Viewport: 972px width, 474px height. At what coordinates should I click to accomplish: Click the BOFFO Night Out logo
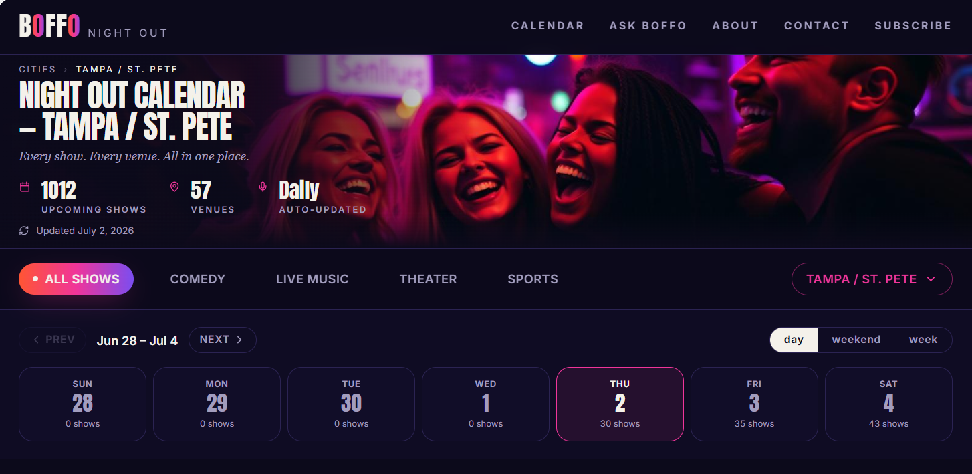coord(93,26)
